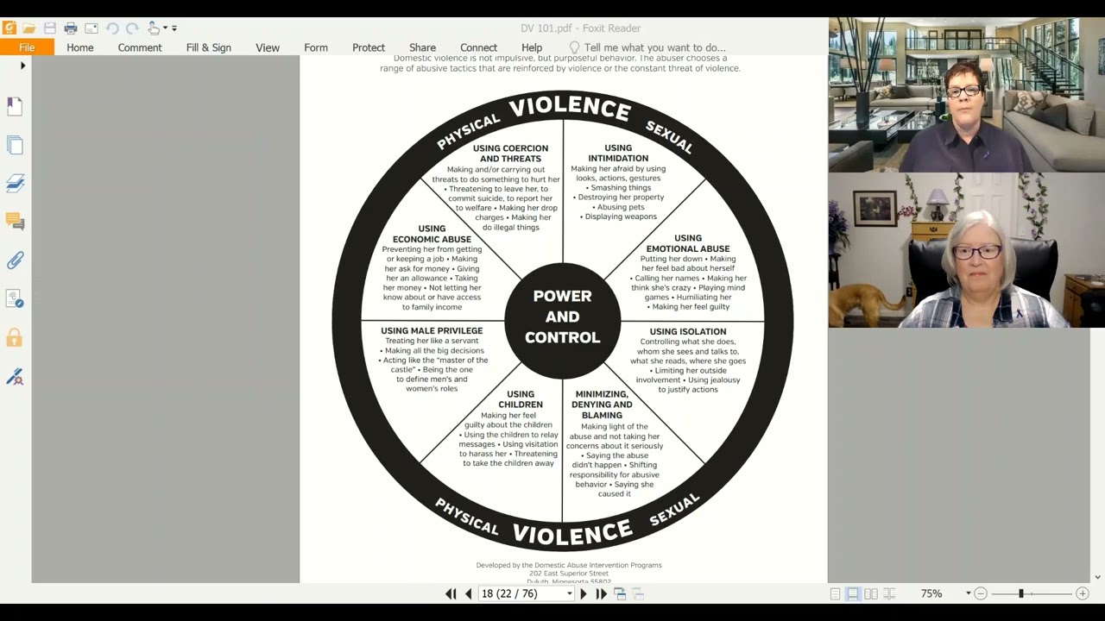Save the document using the floppy icon

pos(50,28)
